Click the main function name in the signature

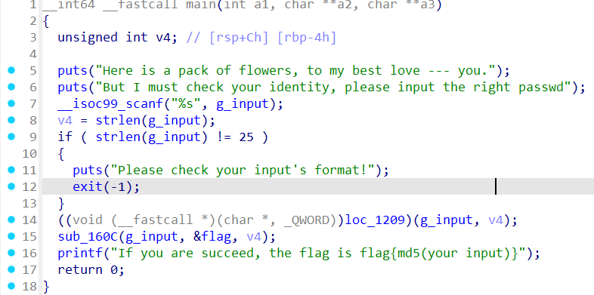point(201,5)
